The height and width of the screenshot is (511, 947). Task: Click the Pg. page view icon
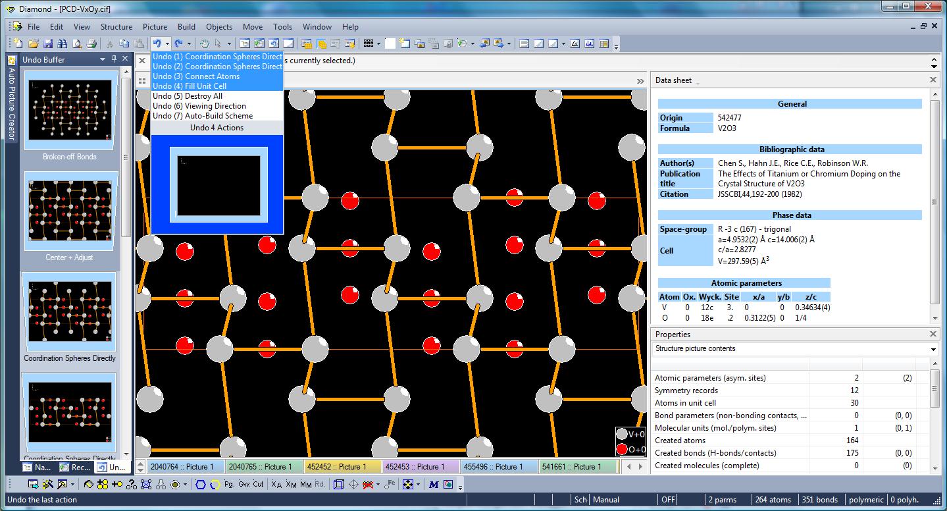click(x=229, y=484)
